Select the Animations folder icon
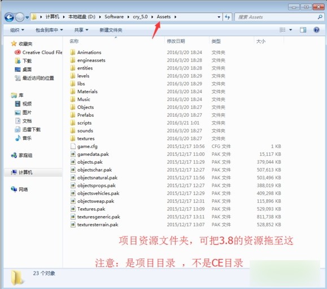327x289 pixels. [73, 52]
